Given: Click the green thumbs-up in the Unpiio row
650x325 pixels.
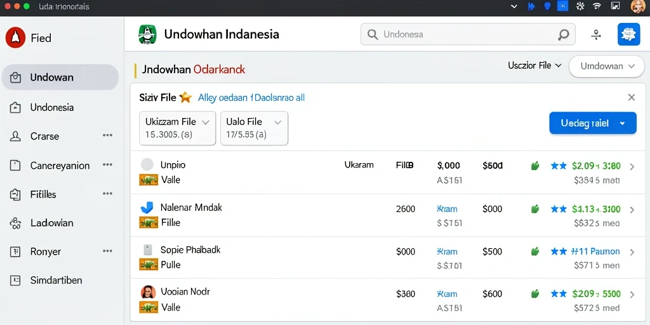Looking at the screenshot, I should click(535, 166).
